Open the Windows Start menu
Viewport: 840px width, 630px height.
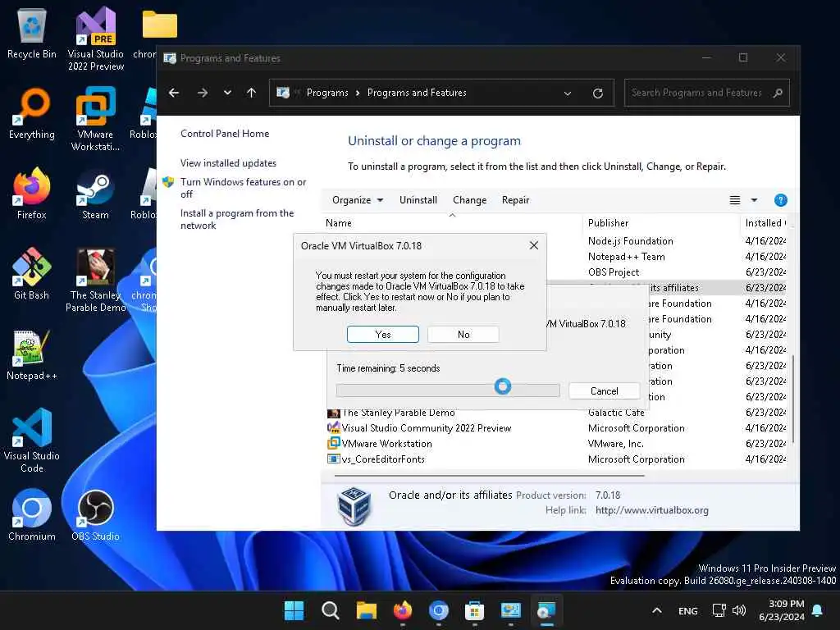pyautogui.click(x=294, y=610)
